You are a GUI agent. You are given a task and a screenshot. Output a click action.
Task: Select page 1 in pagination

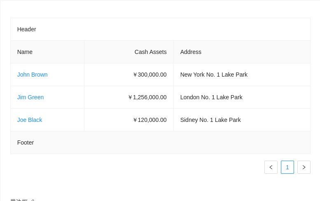287,167
